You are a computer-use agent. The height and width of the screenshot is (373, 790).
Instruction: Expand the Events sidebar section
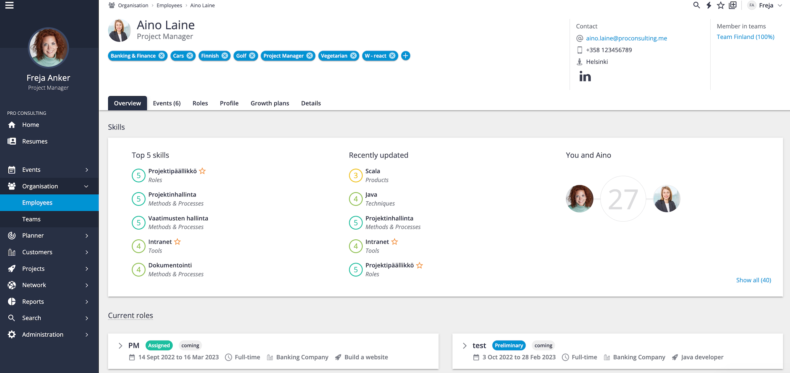tap(87, 170)
